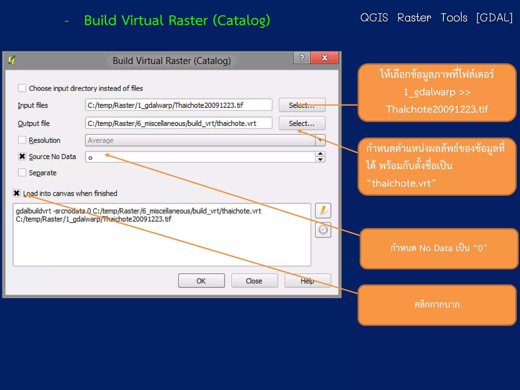Click Select button for Output file

(302, 123)
